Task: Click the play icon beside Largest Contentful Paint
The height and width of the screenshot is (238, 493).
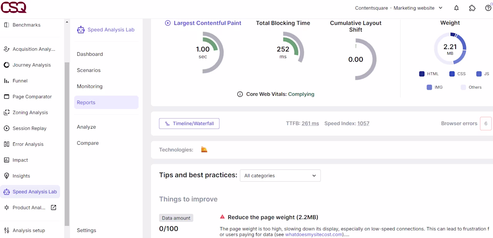Action: pyautogui.click(x=168, y=23)
